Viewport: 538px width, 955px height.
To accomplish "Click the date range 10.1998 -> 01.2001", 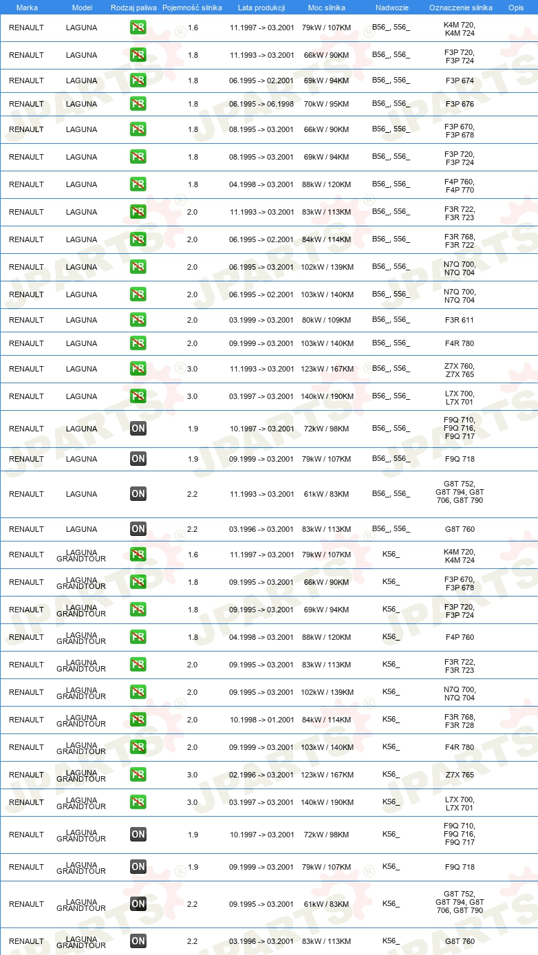I will pos(261,720).
